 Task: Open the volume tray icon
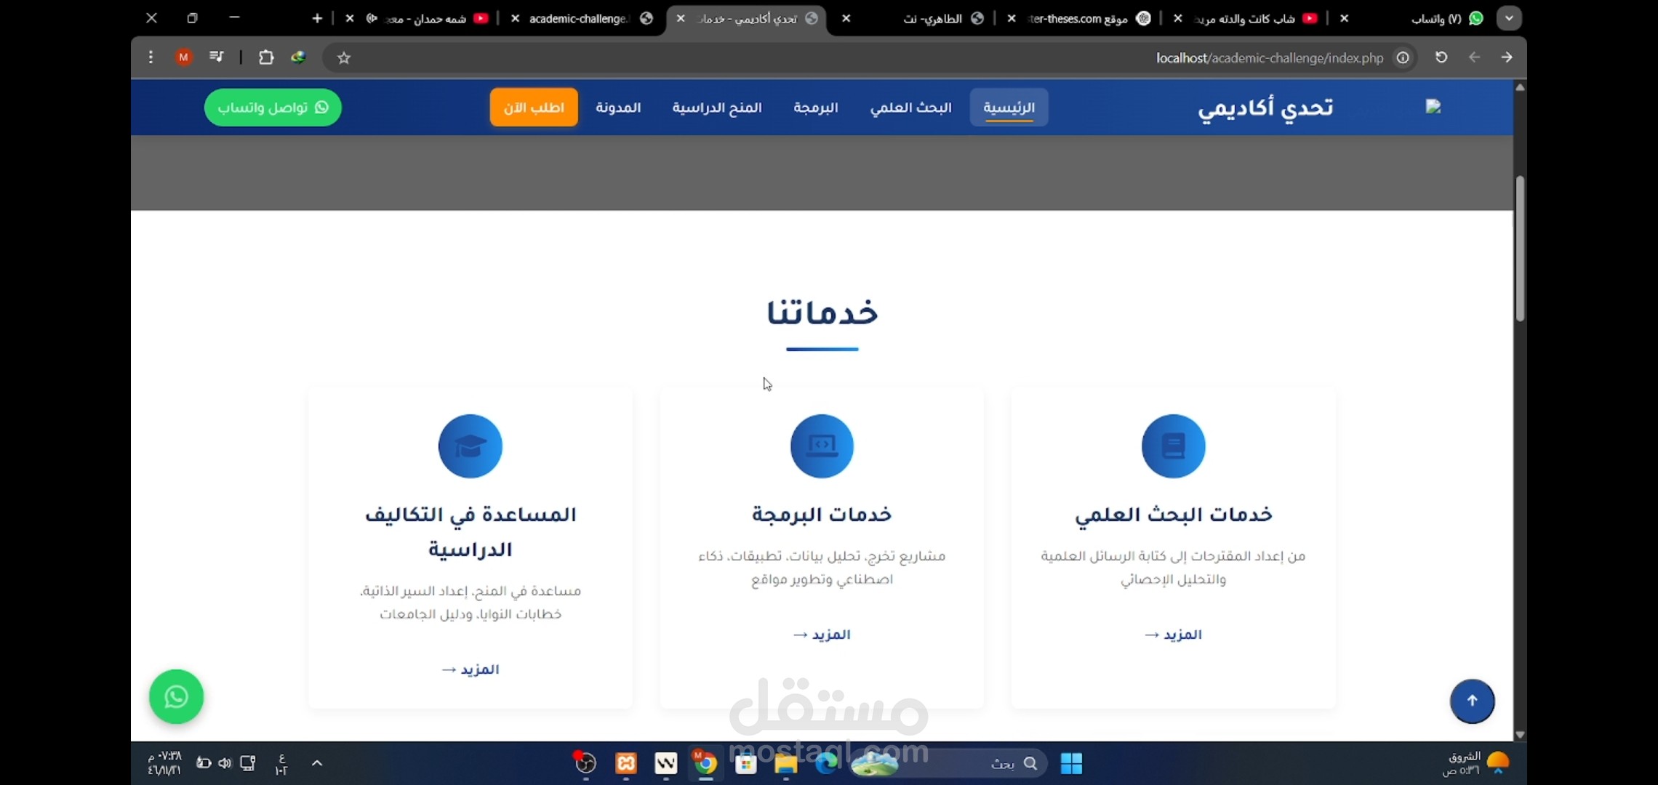(225, 763)
